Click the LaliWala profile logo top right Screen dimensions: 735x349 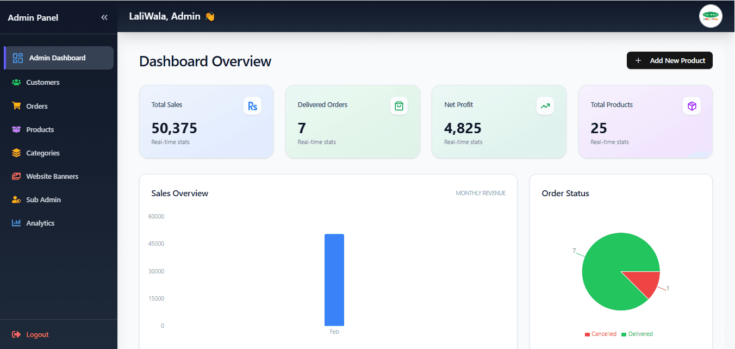(711, 16)
